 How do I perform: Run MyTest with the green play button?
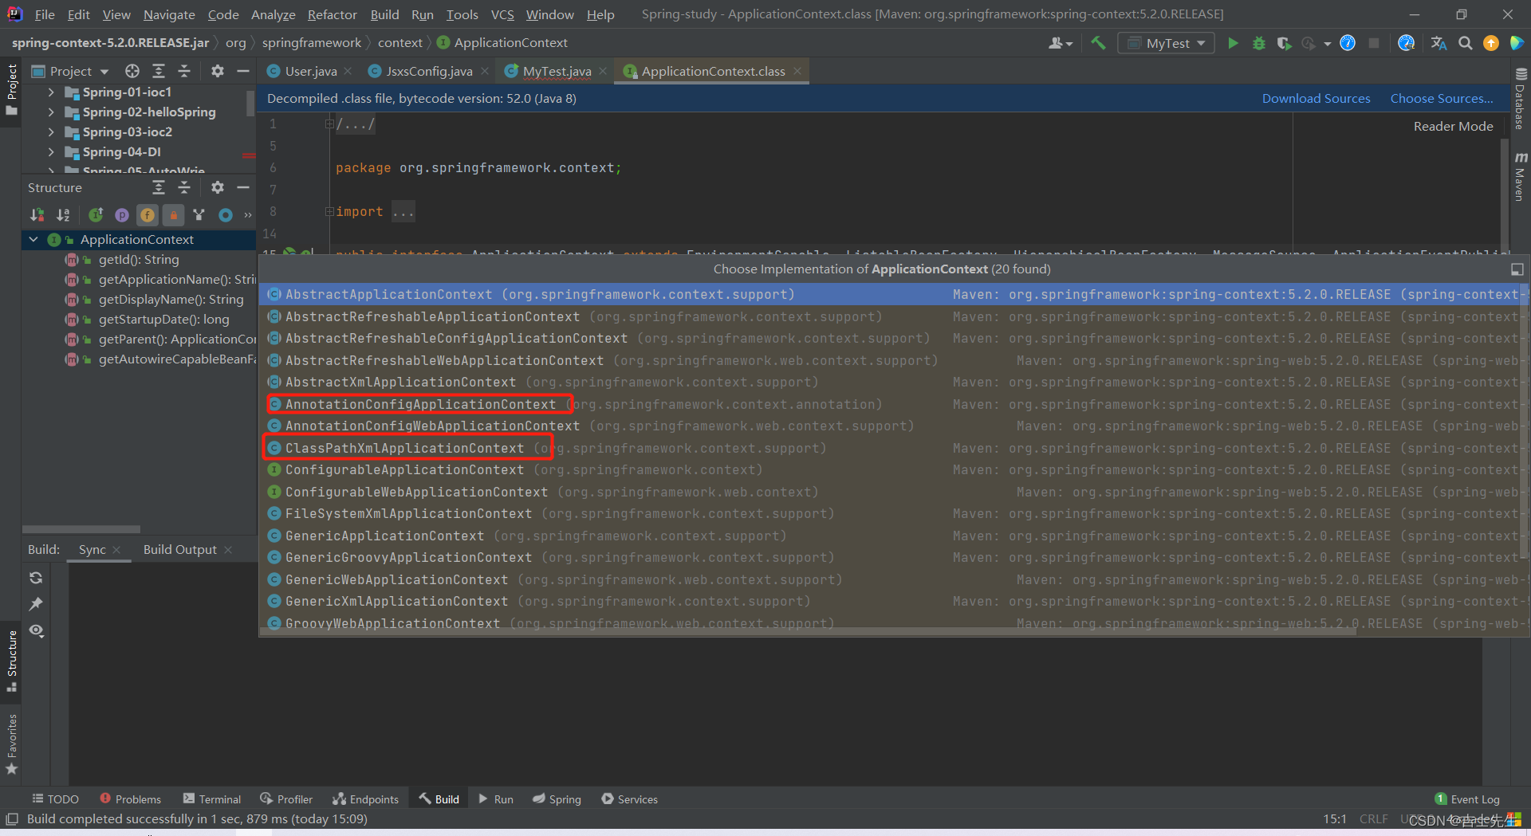[x=1233, y=43]
